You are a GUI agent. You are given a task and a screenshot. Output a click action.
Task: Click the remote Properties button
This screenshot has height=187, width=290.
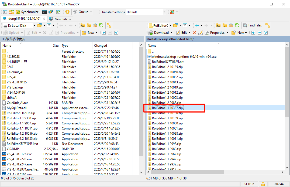tap(215, 33)
